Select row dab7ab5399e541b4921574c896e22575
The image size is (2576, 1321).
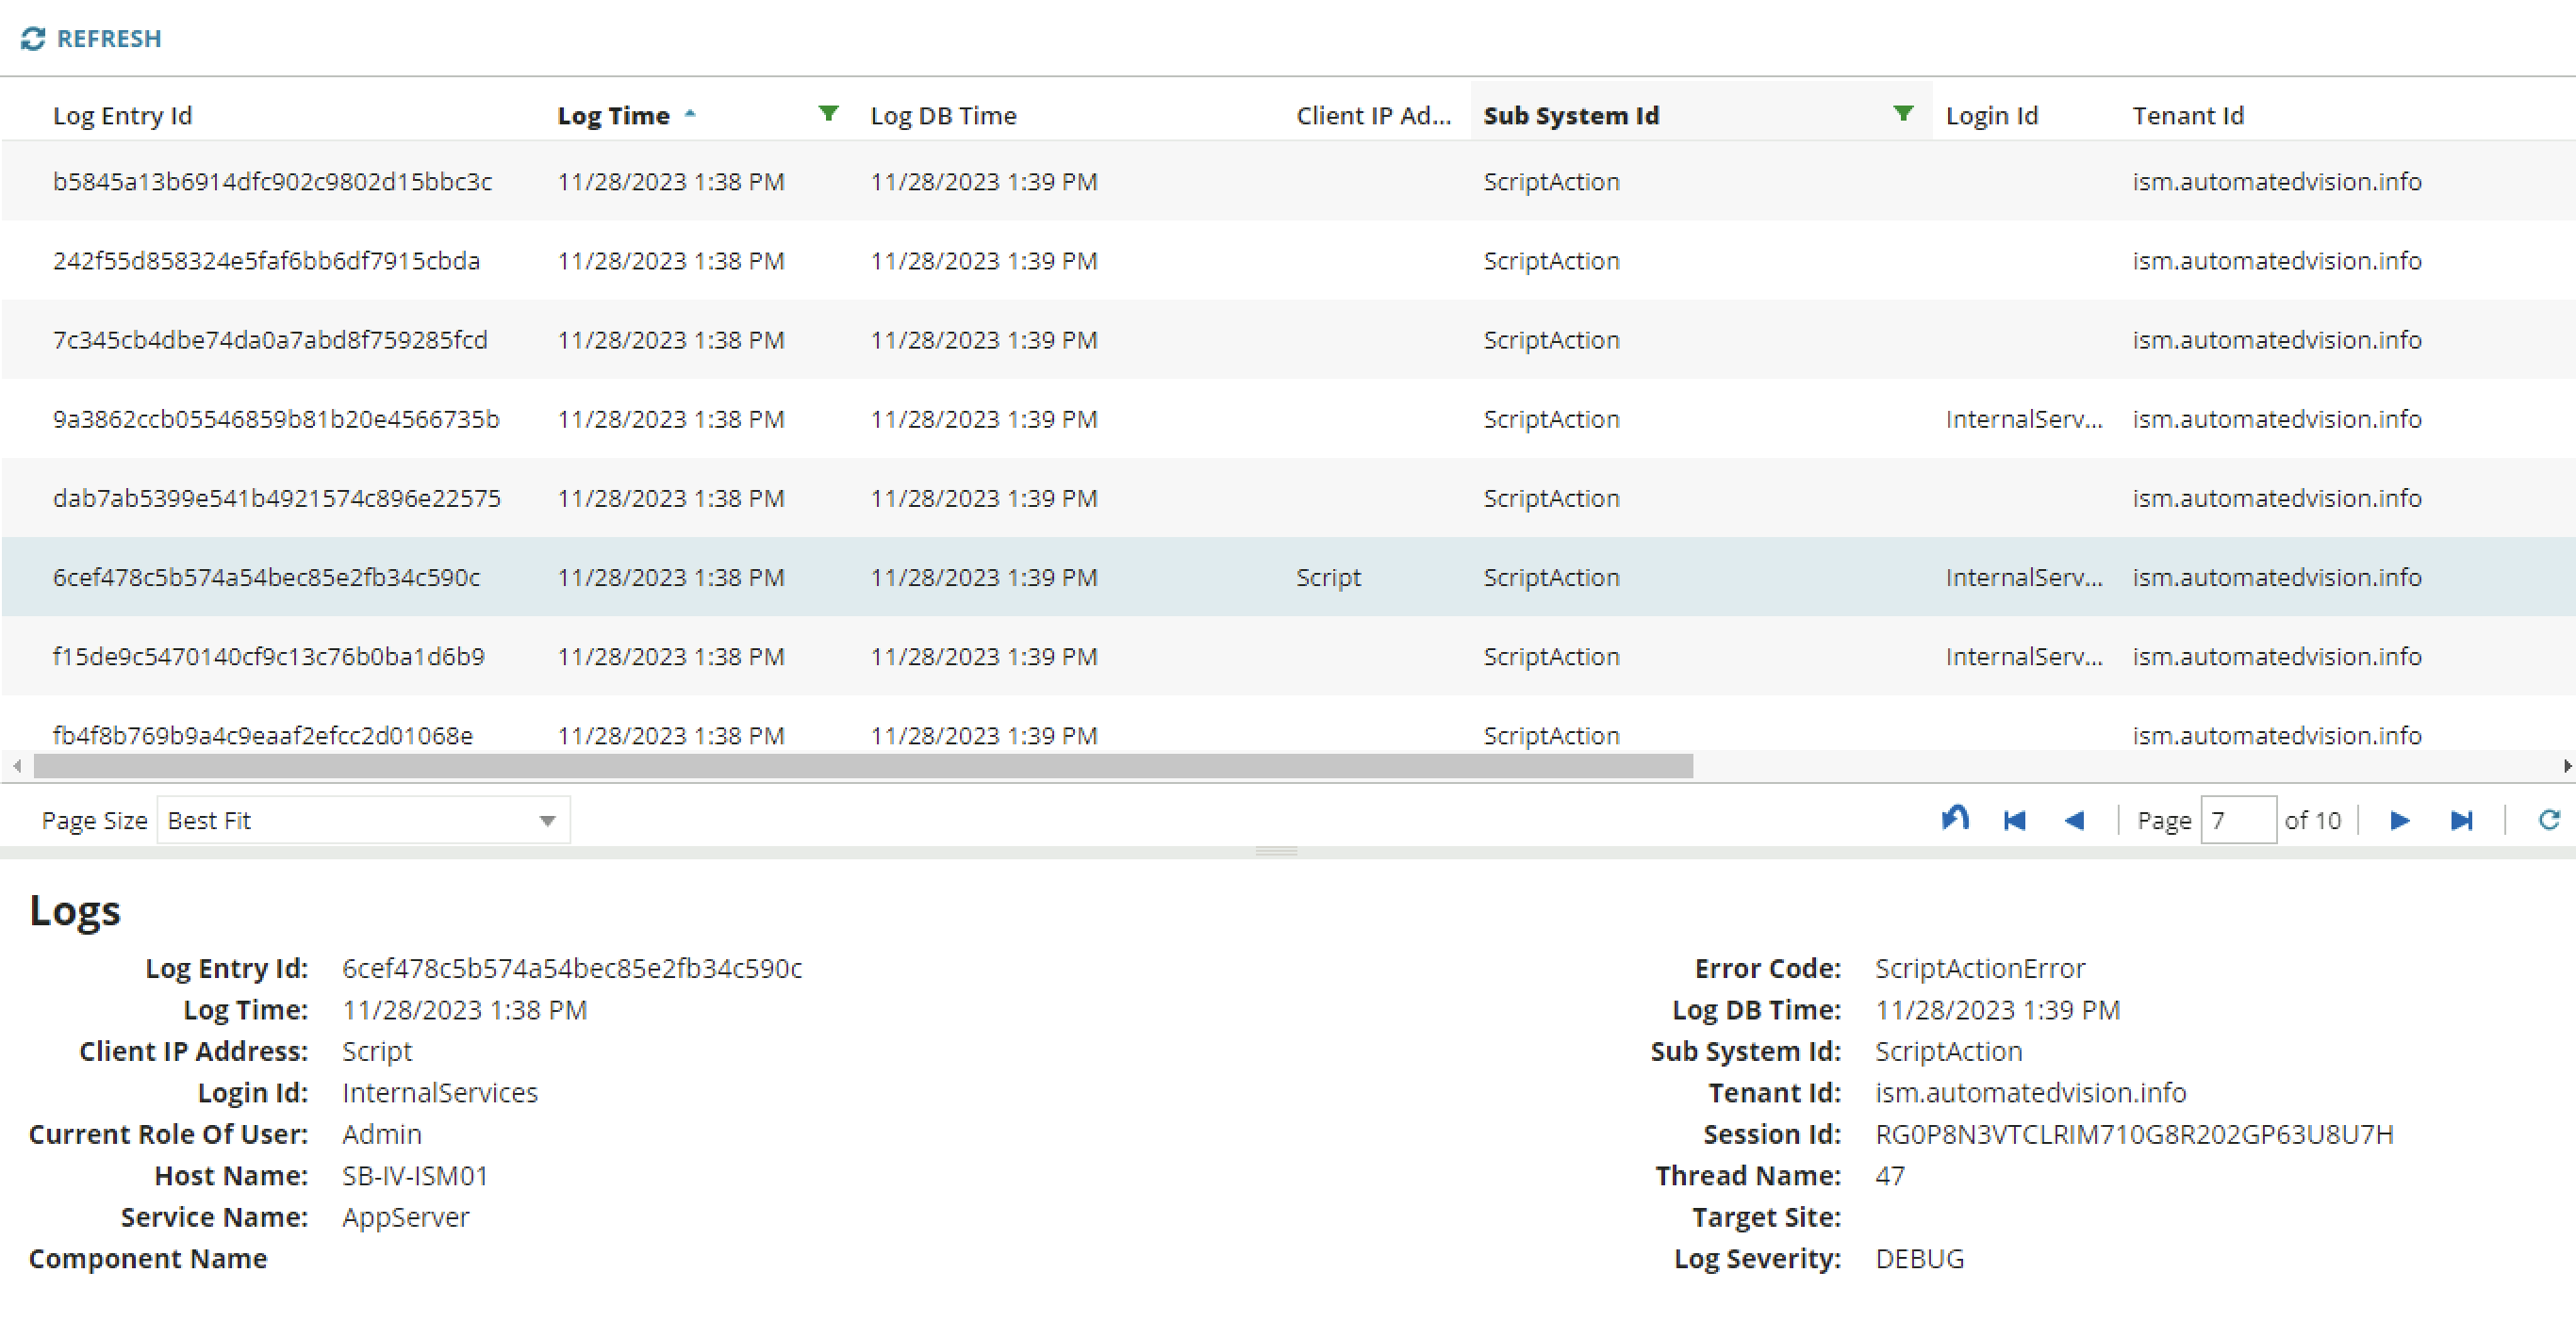tap(1288, 497)
